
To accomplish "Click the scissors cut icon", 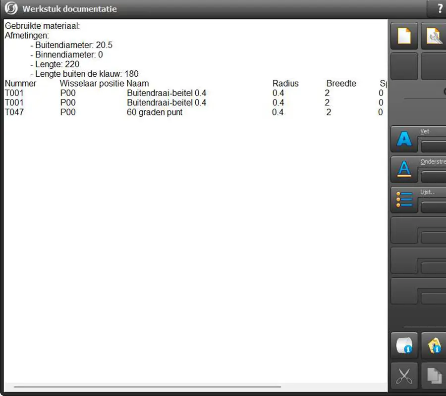I will tap(404, 376).
